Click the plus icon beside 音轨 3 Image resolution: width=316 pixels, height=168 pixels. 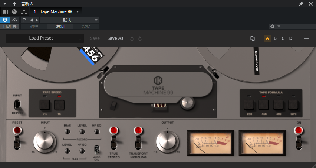point(14,4)
